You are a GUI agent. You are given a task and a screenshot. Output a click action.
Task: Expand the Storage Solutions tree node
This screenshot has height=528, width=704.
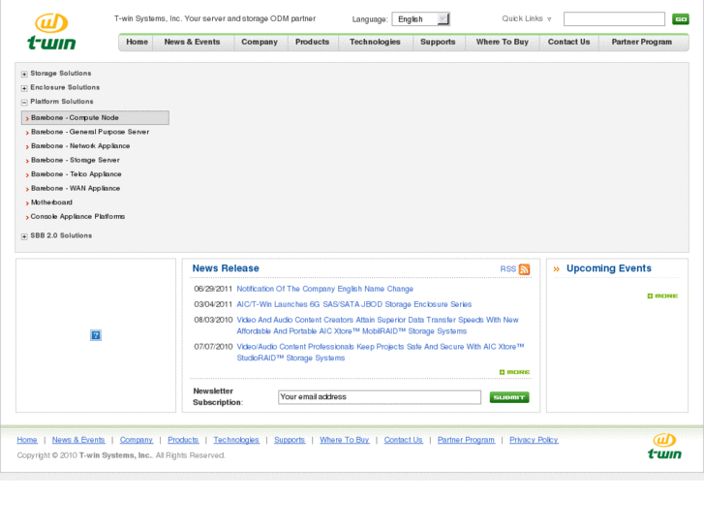pos(24,74)
